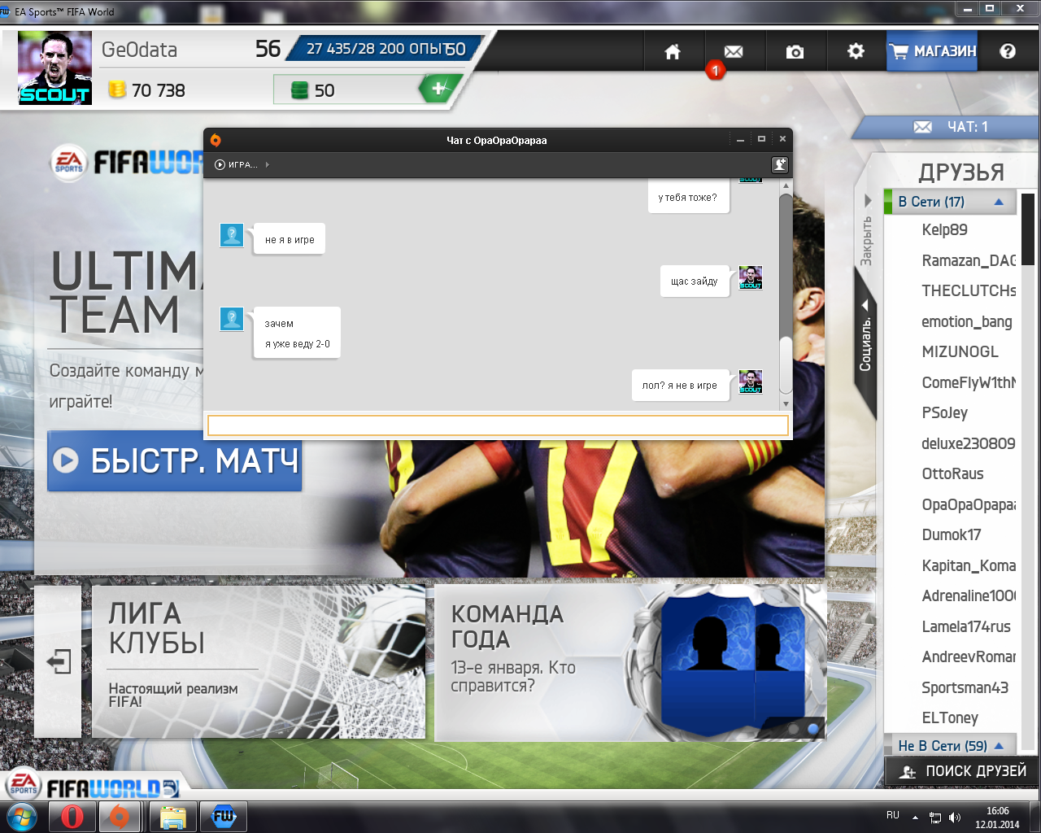Image resolution: width=1041 pixels, height=833 pixels.
Task: Open the ИГРА... status dropdown in chat
Action: point(242,164)
